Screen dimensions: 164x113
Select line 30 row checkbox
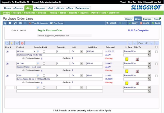coord(156,76)
